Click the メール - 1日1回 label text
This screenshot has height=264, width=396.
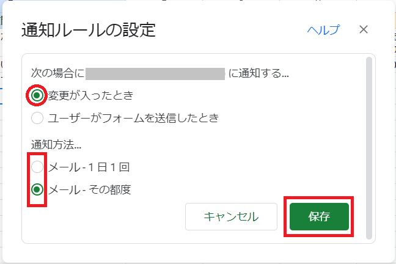pyautogui.click(x=89, y=167)
